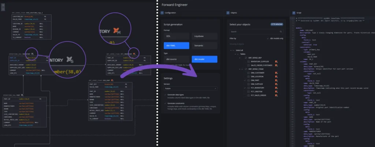Screen dimensions: 375x147
Task: Click dbt model icon beside FCT_SALES_ORDER
Action: (276, 95)
